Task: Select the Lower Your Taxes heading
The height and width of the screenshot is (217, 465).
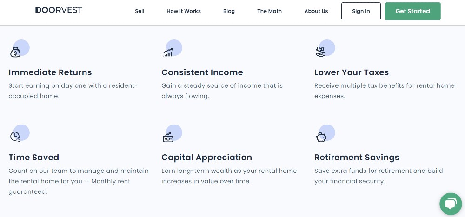Action: (352, 72)
